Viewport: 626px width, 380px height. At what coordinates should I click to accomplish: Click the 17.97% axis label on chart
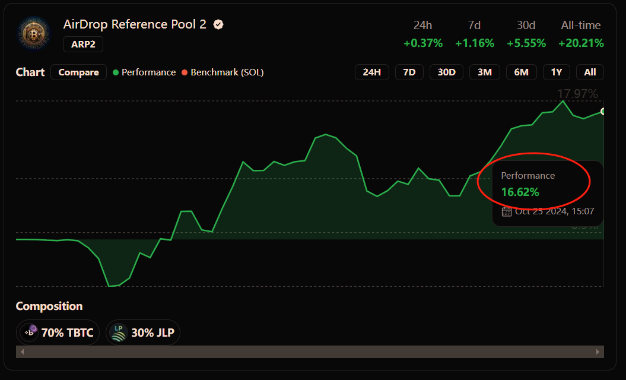[577, 94]
